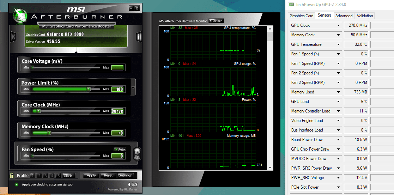Open the information i side button
The width and height of the screenshot is (394, 195).
point(139,37)
